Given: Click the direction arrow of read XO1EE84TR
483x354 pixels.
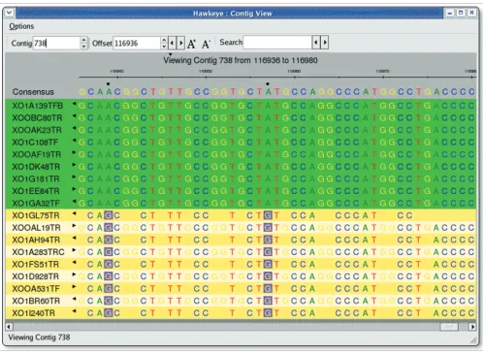Looking at the screenshot, I should [74, 189].
